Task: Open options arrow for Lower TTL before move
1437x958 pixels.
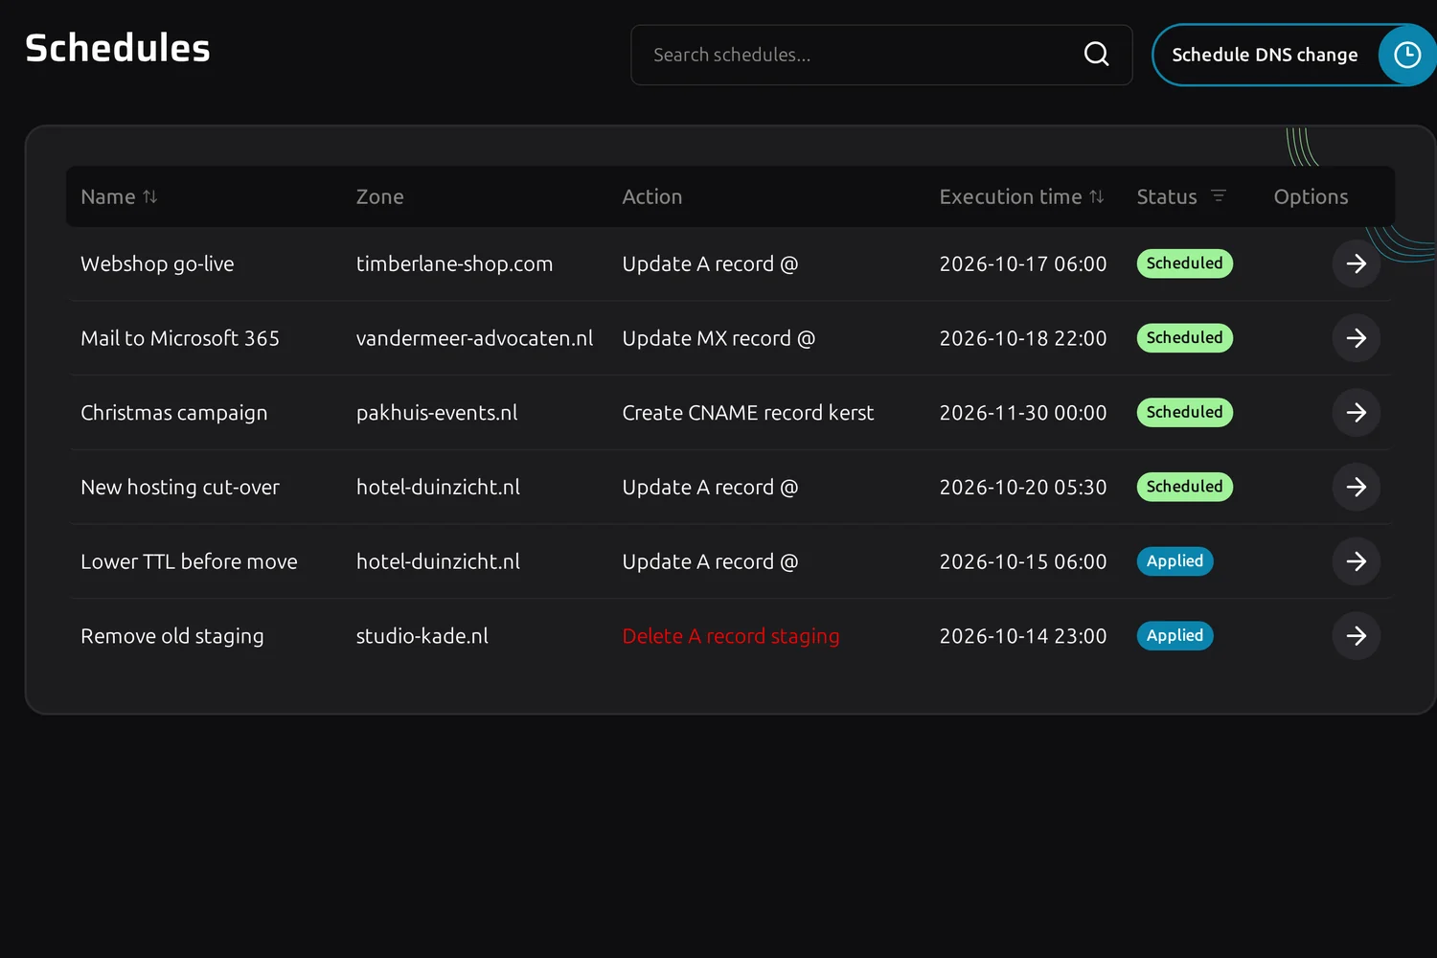Action: [x=1356, y=561]
